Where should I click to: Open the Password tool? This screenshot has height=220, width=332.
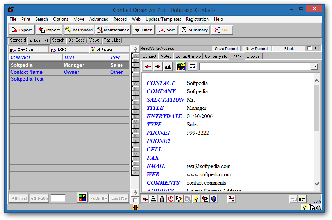[79, 30]
